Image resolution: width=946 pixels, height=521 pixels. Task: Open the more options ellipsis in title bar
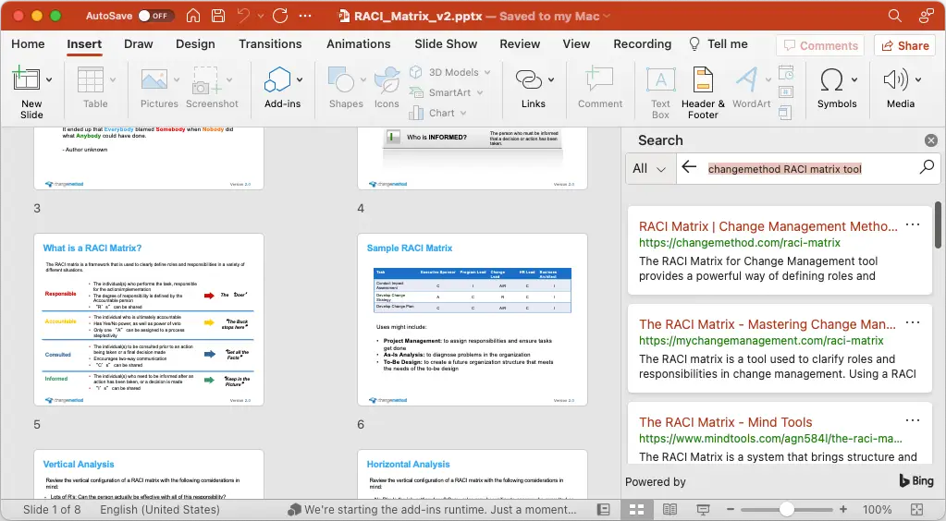click(305, 16)
